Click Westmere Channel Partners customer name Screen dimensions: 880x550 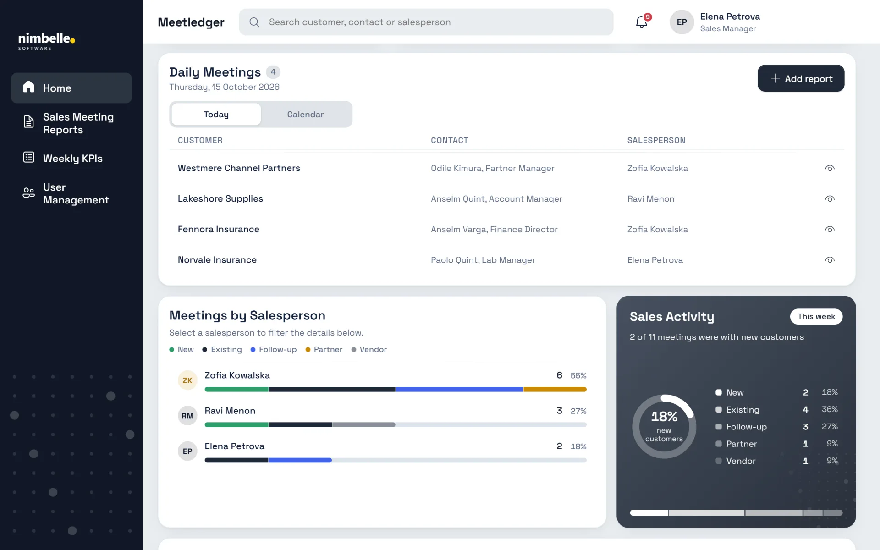tap(239, 168)
